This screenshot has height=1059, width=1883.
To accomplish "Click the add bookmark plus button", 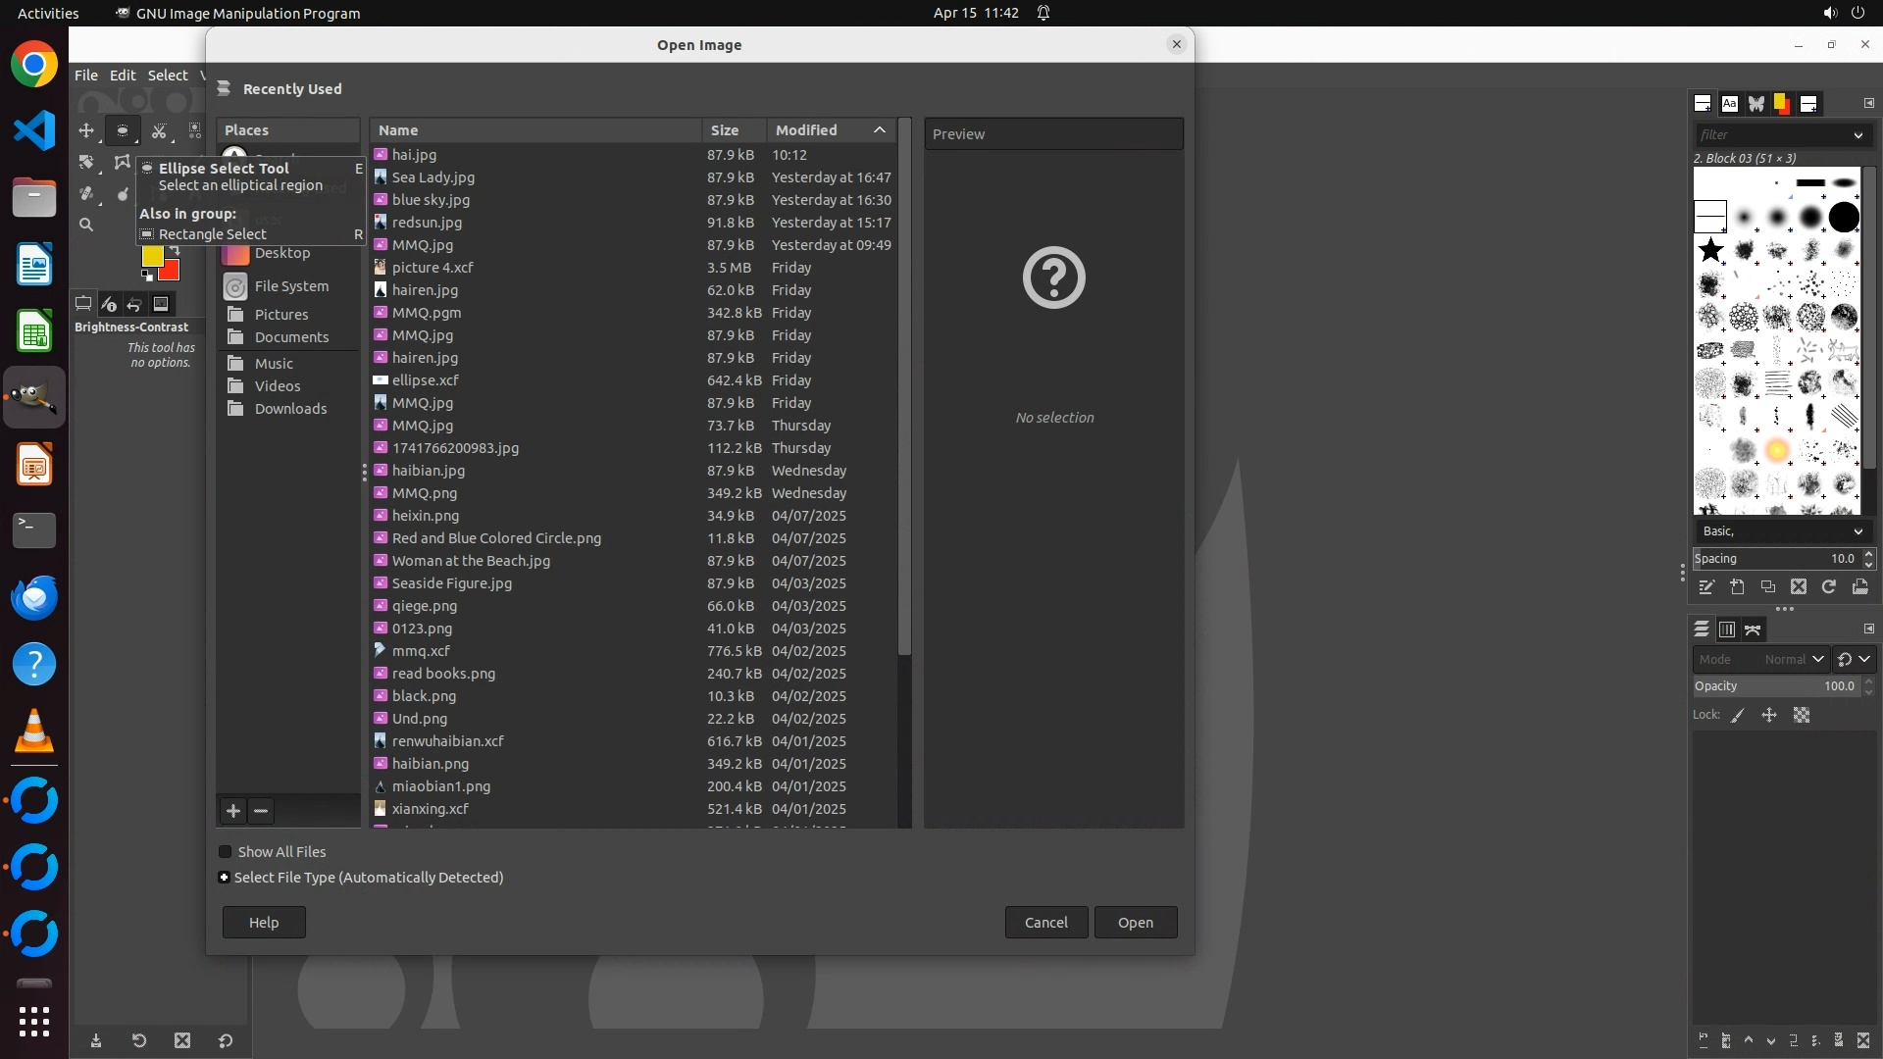I will [232, 811].
